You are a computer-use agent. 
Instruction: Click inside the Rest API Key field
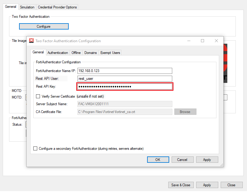[x=124, y=87]
